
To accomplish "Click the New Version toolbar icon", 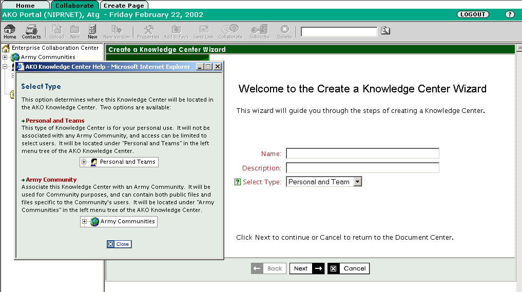I will pos(116,32).
